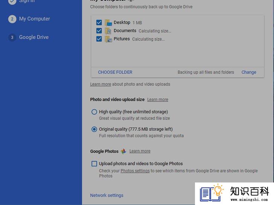Open Learn more about photo and video uploads
The width and height of the screenshot is (274, 205).
[x=100, y=84]
